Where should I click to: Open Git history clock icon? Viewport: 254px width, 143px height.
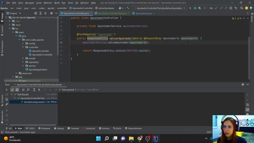coord(231,8)
